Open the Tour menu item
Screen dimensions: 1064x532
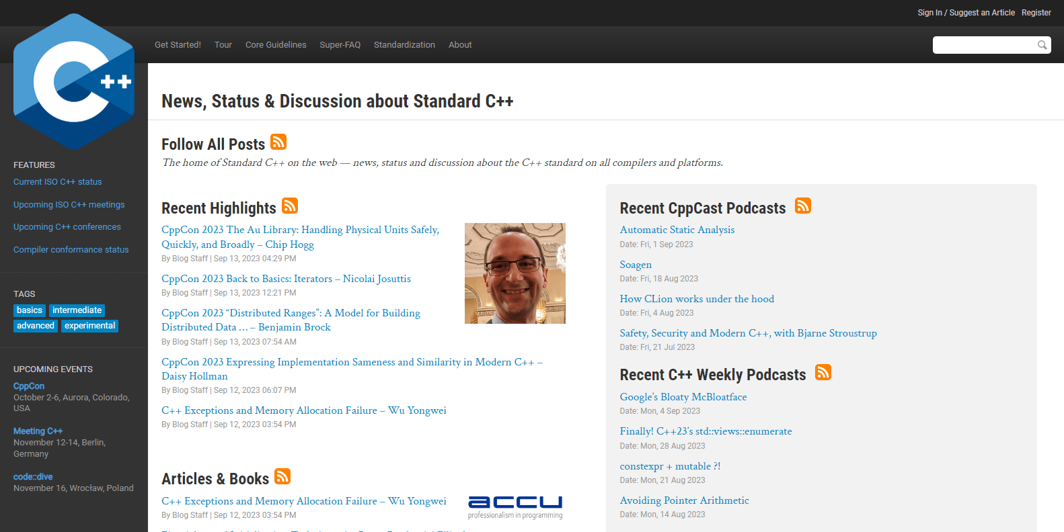(x=223, y=45)
